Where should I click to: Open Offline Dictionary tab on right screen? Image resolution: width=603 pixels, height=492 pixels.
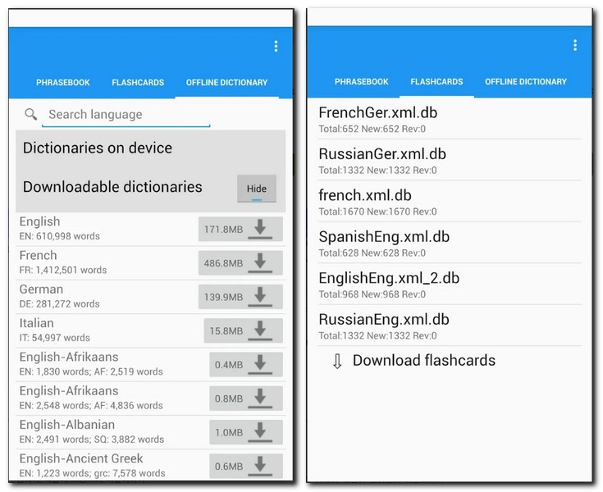click(525, 82)
